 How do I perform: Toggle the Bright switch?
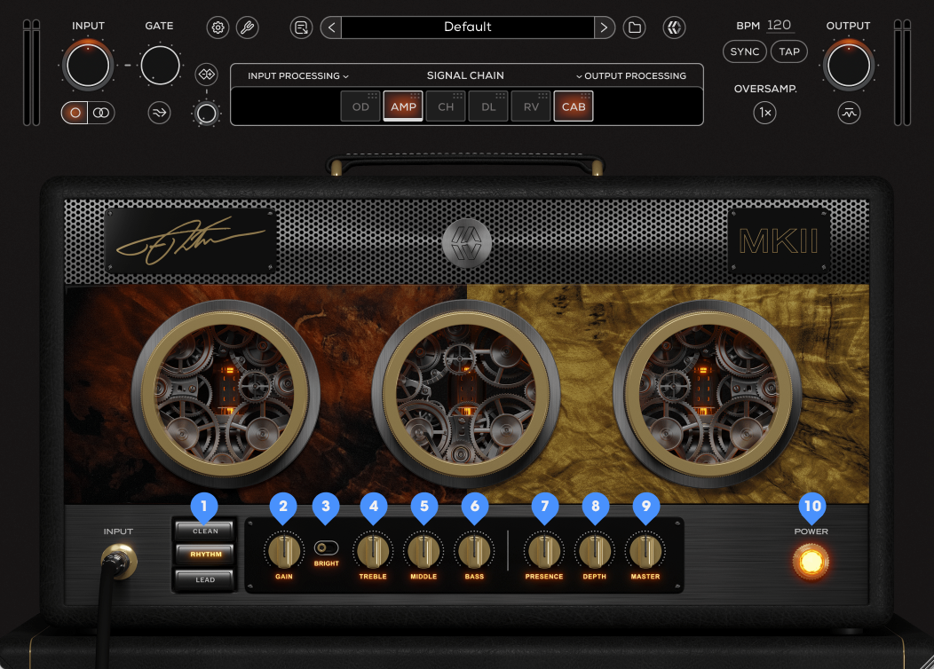[326, 548]
